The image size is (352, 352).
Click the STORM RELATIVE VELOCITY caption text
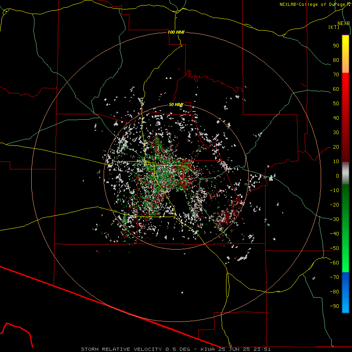click(x=121, y=349)
